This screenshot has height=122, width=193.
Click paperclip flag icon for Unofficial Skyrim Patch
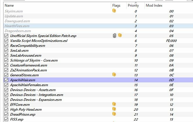pos(114,36)
